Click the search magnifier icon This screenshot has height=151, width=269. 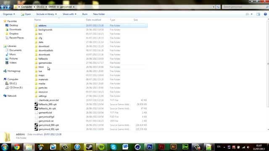(267, 7)
